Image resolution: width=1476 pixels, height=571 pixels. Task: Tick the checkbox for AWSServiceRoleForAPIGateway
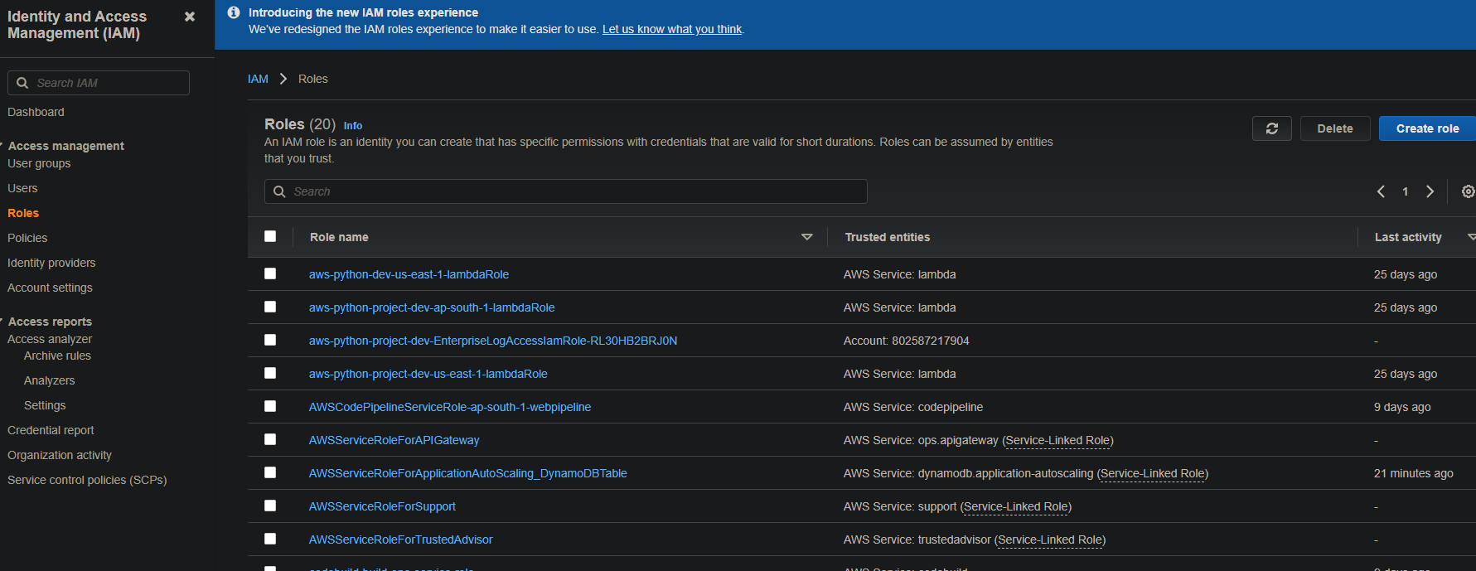(x=270, y=439)
